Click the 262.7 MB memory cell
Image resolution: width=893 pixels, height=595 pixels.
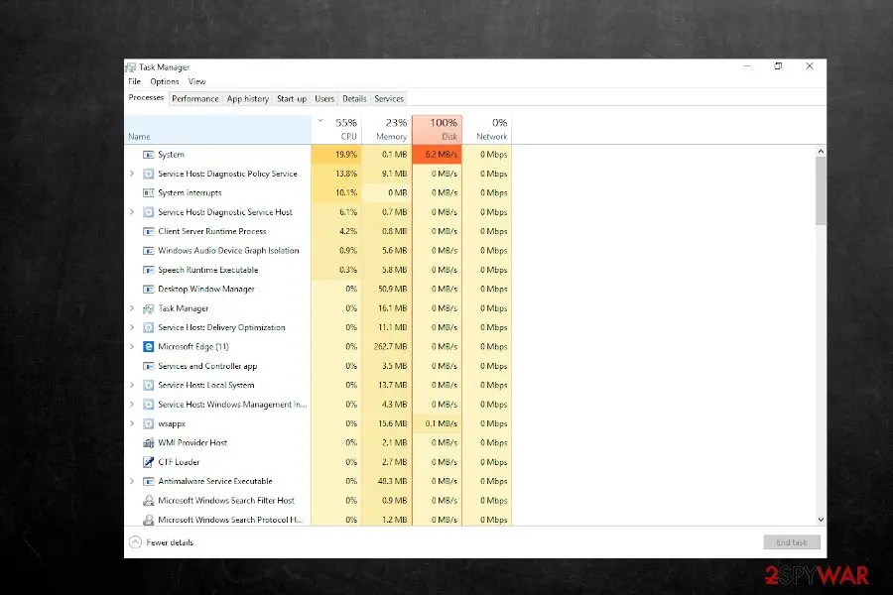coord(387,347)
